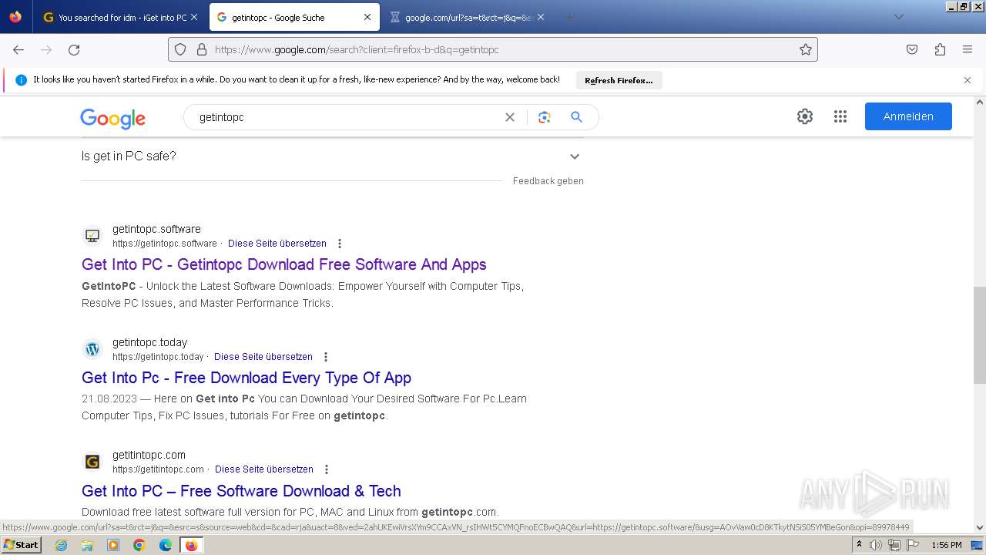This screenshot has height=555, width=986.
Task: Close the google.com/url tab
Action: [x=541, y=17]
